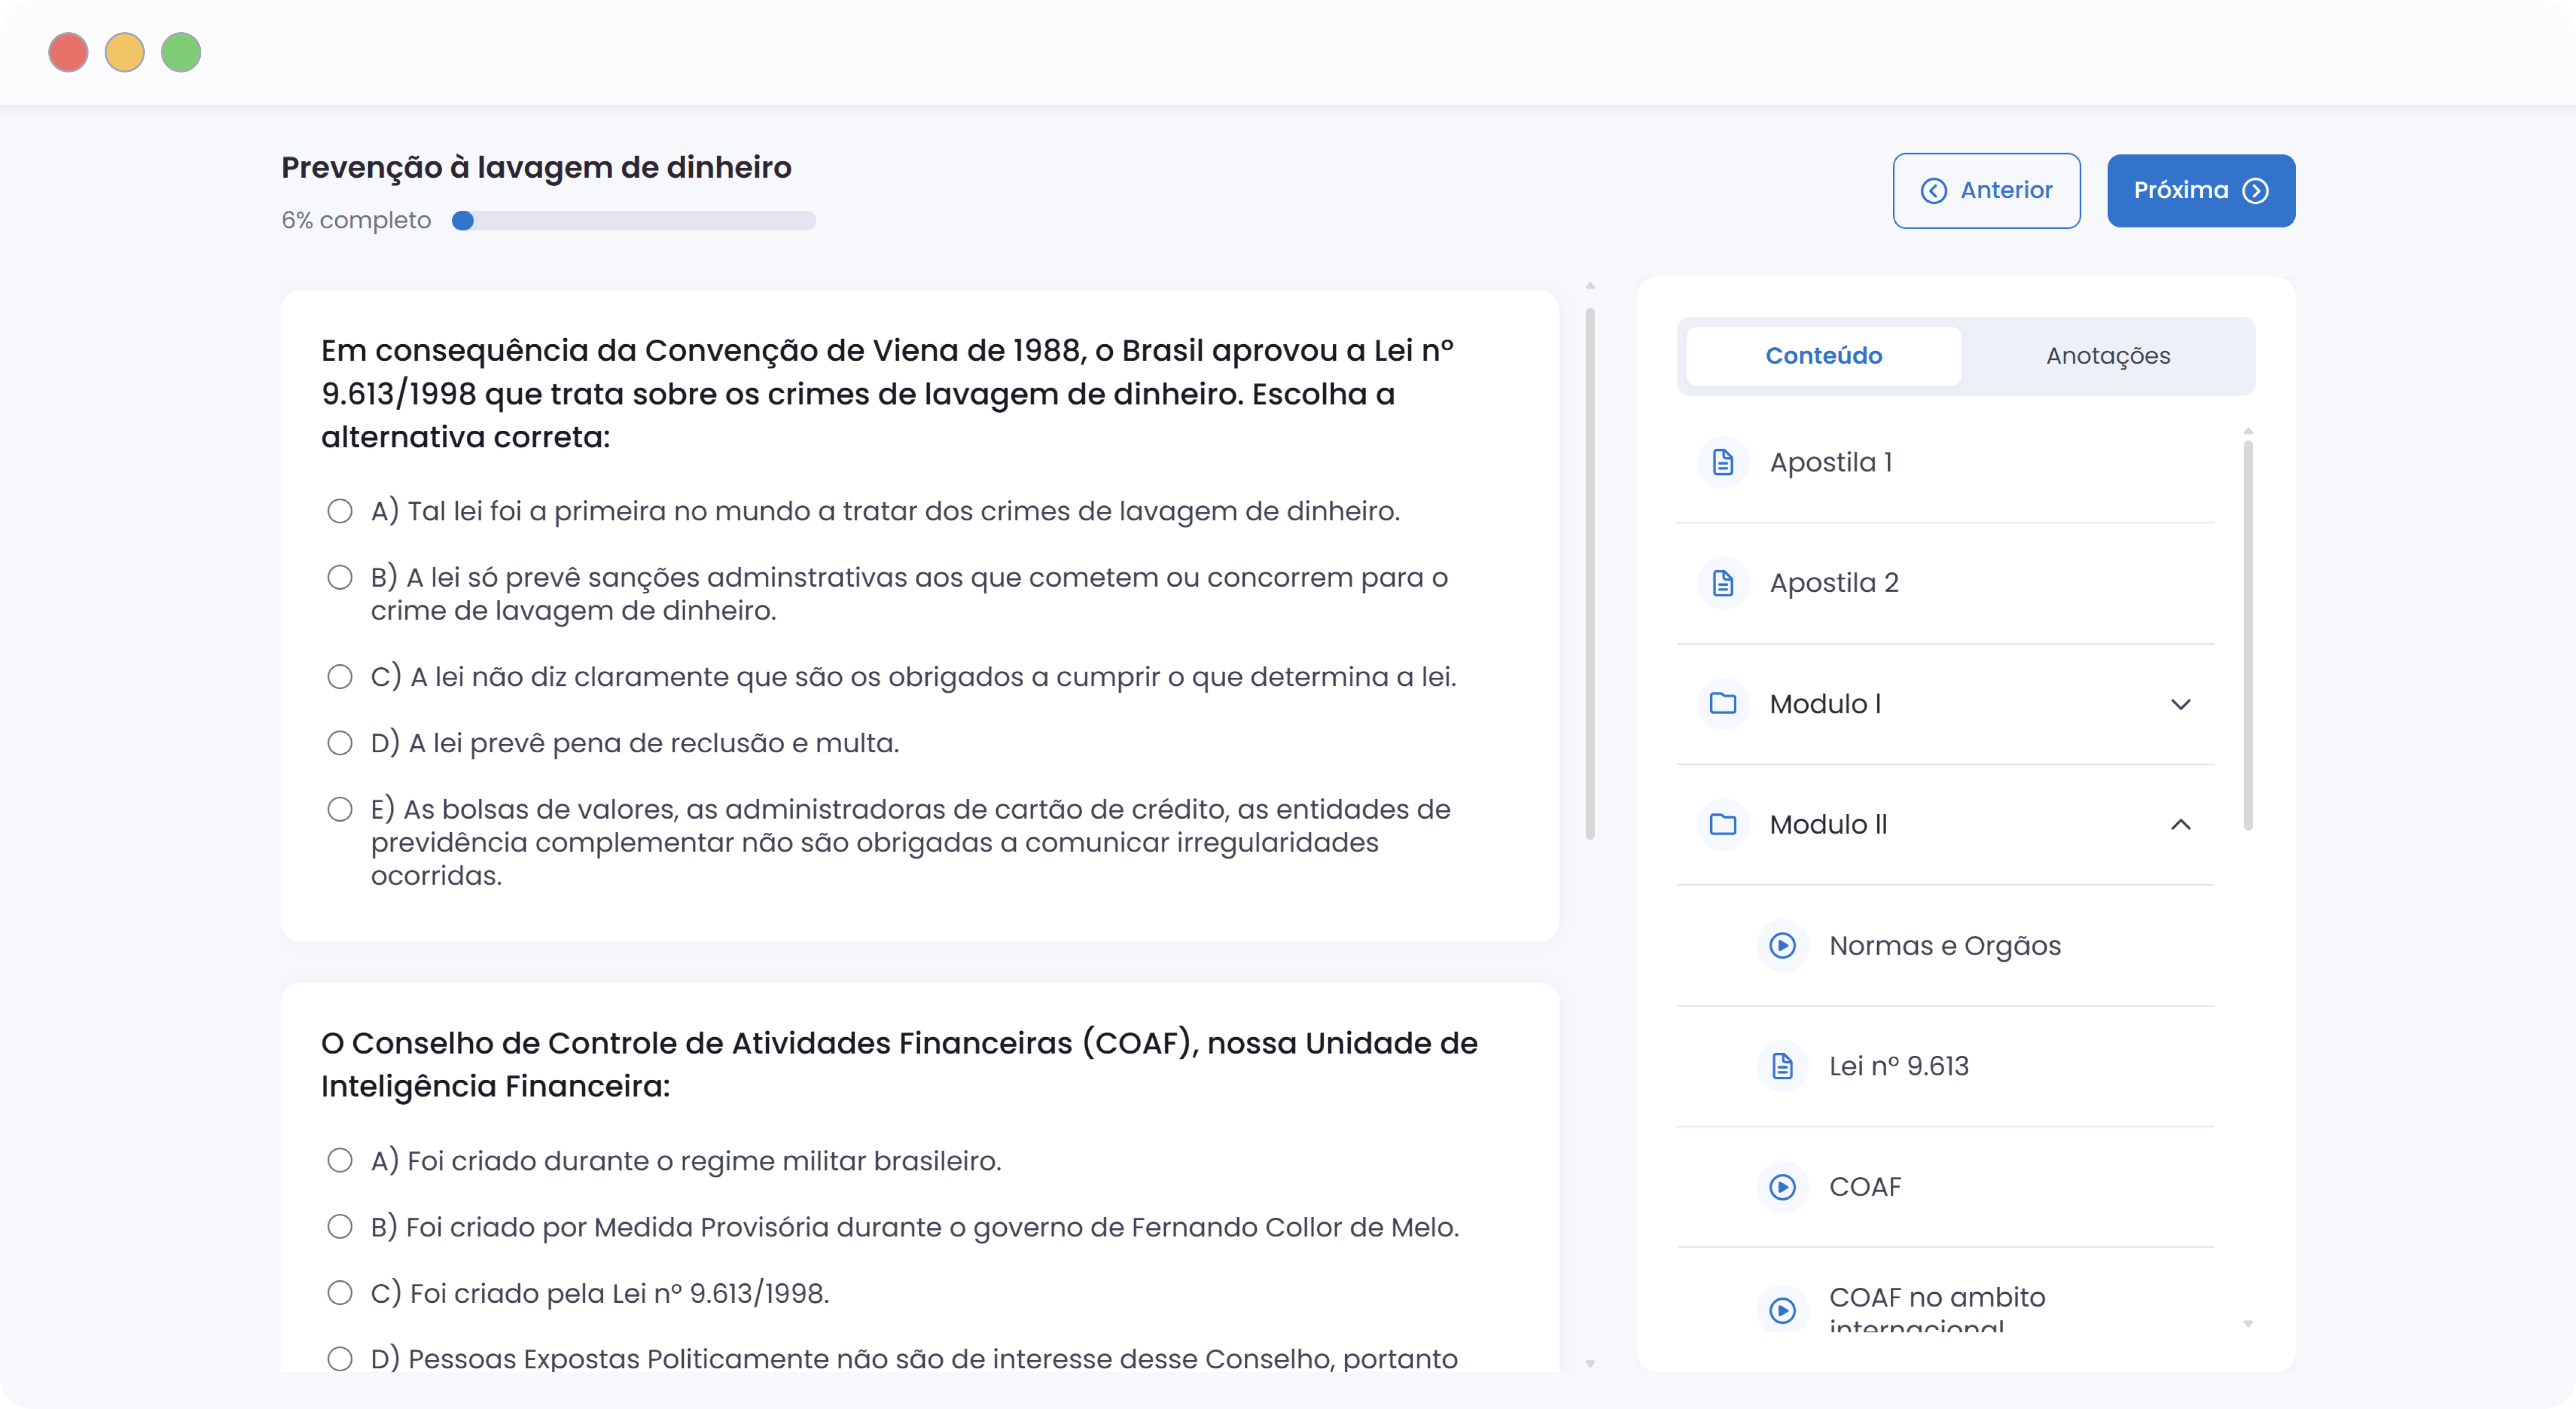Click the green window maximize button
The image size is (2576, 1409).
click(181, 52)
